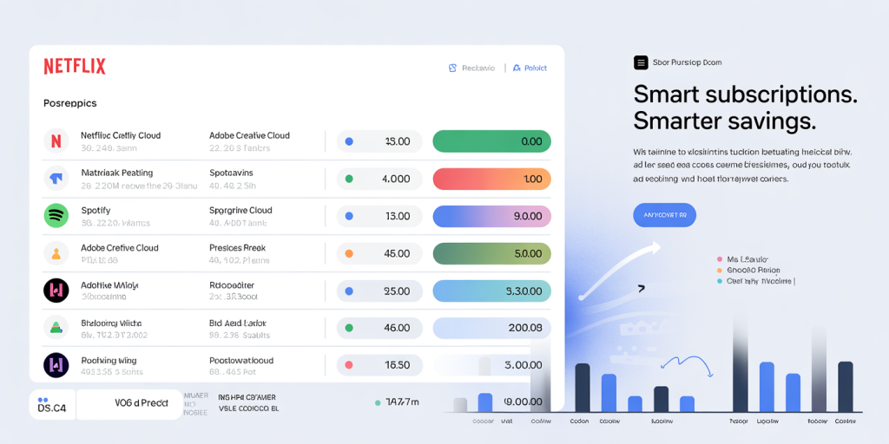Image resolution: width=889 pixels, height=444 pixels.
Task: Click the green Spotify logo icon
Action: click(56, 216)
